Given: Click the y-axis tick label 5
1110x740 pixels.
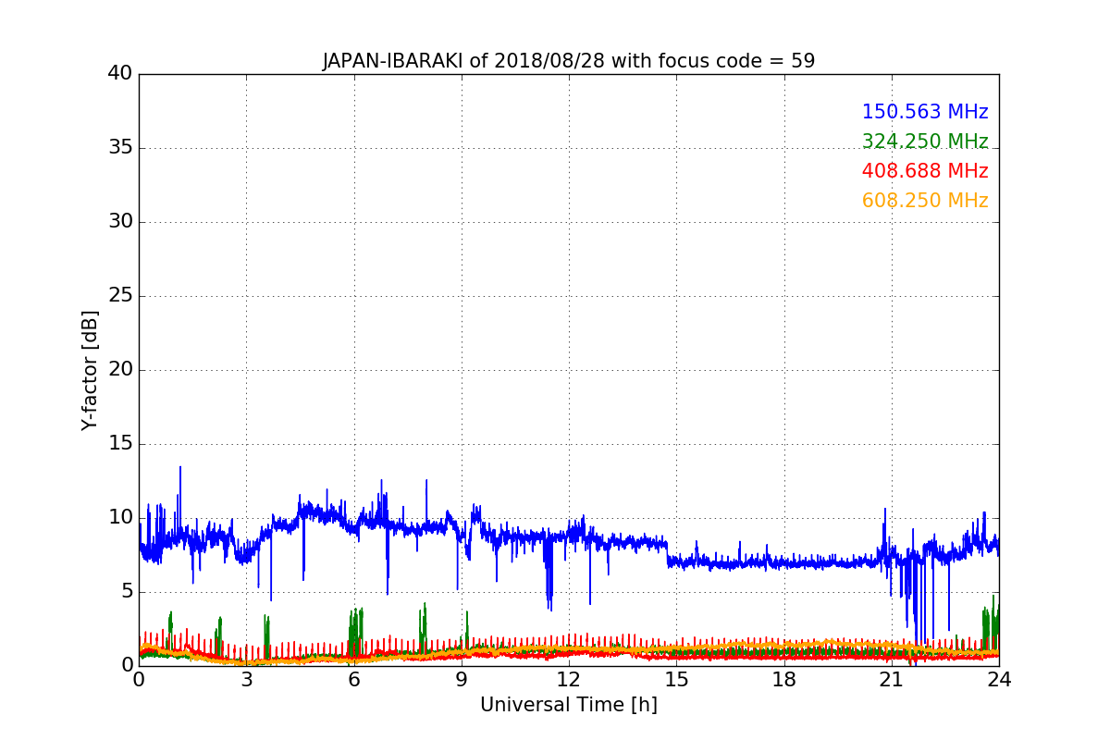Looking at the screenshot, I should 127,591.
